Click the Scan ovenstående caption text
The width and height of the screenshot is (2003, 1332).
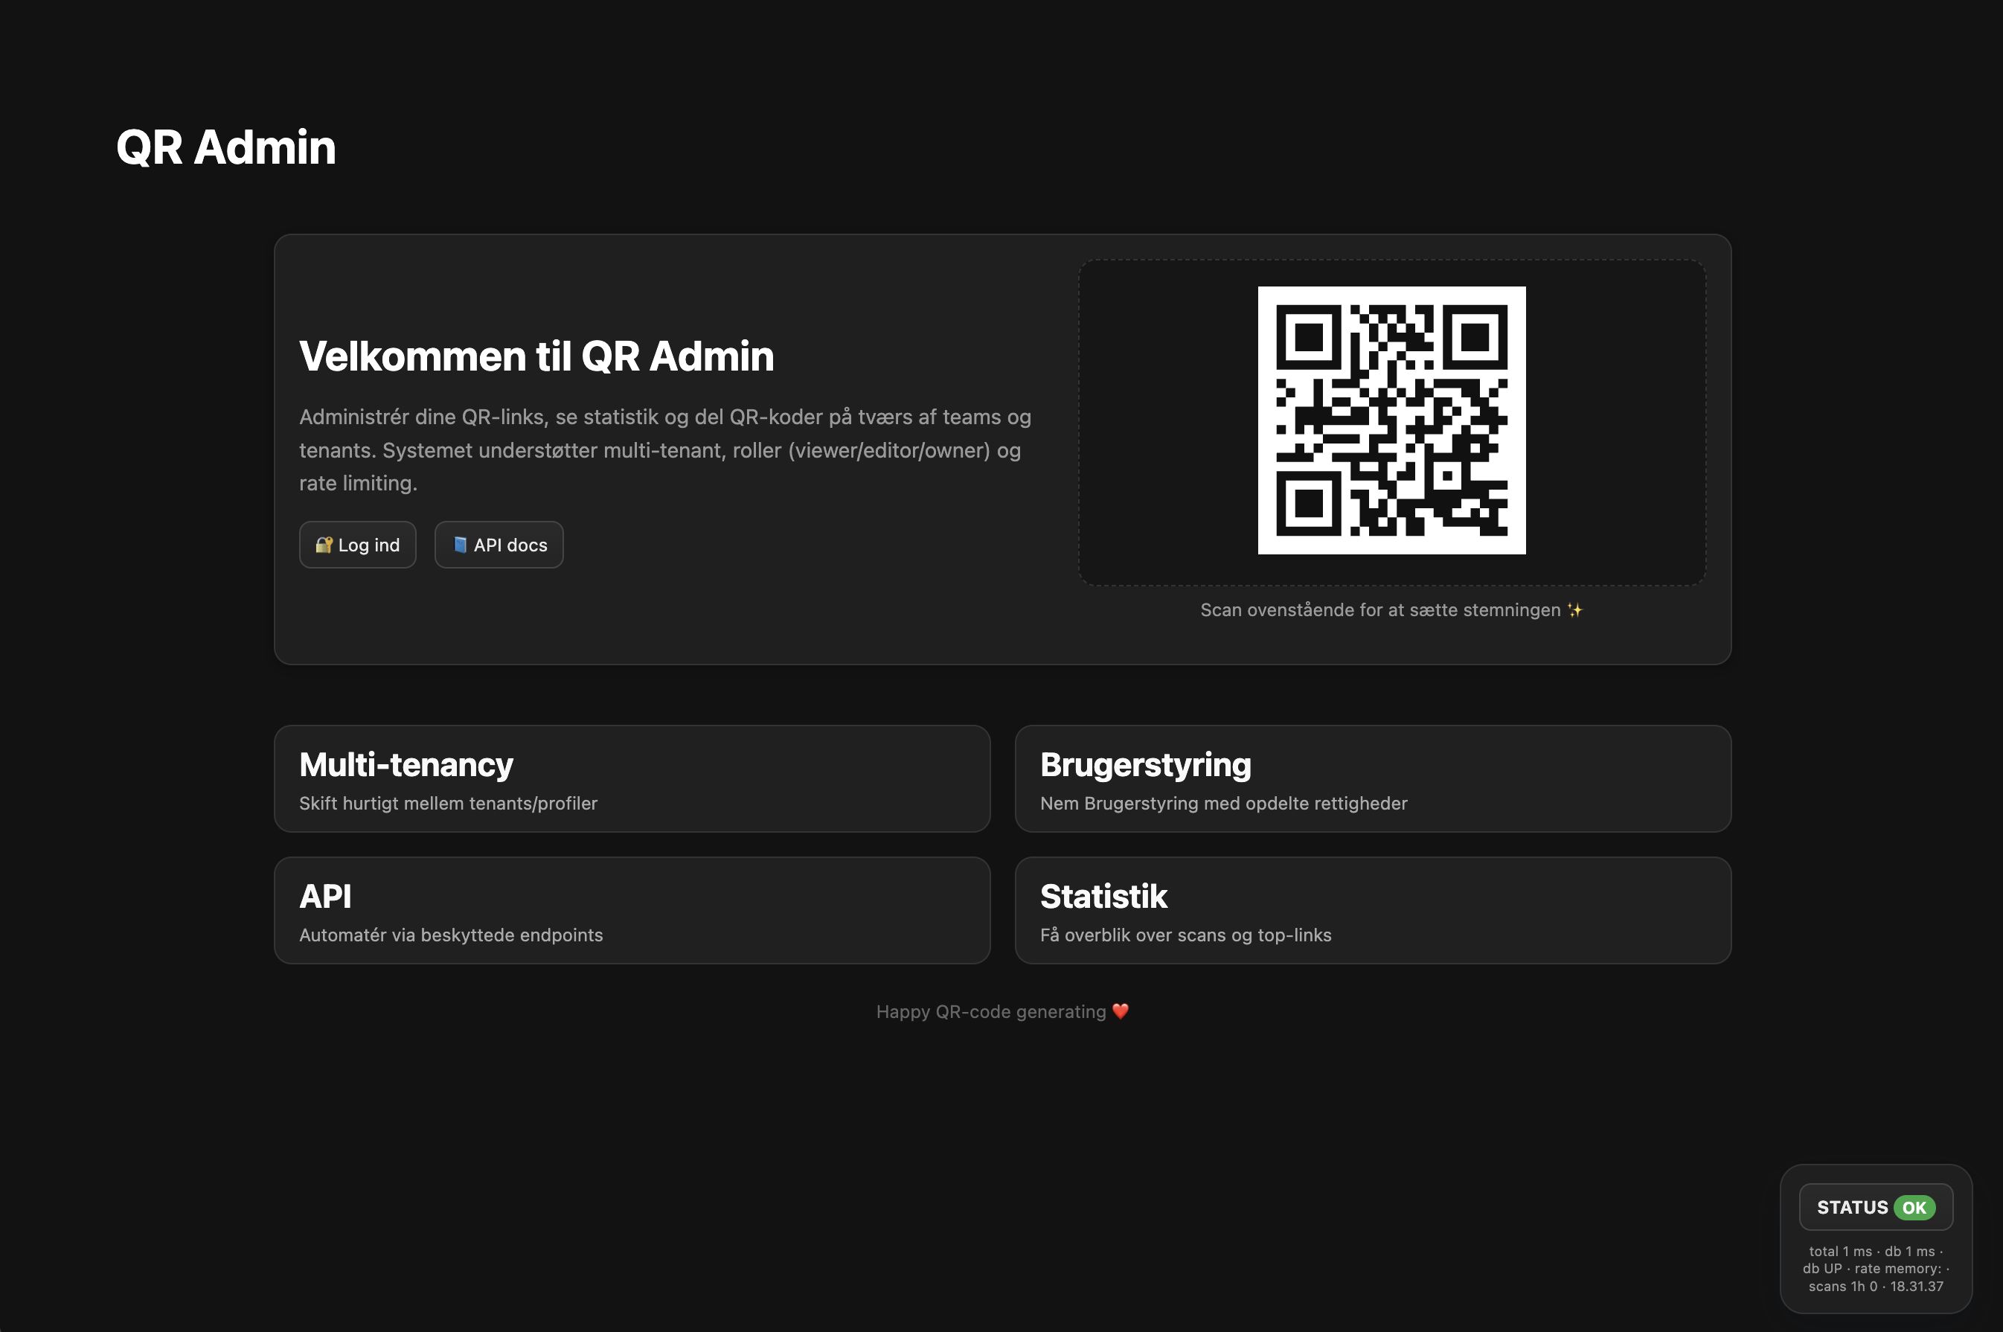click(1379, 610)
